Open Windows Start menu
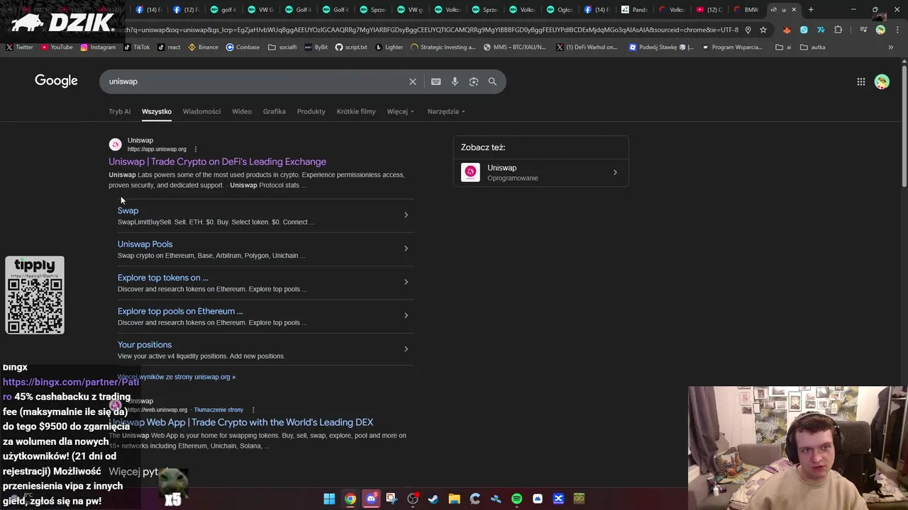 (329, 499)
